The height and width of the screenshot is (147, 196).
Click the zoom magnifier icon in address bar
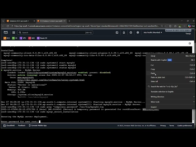coord(162,26)
